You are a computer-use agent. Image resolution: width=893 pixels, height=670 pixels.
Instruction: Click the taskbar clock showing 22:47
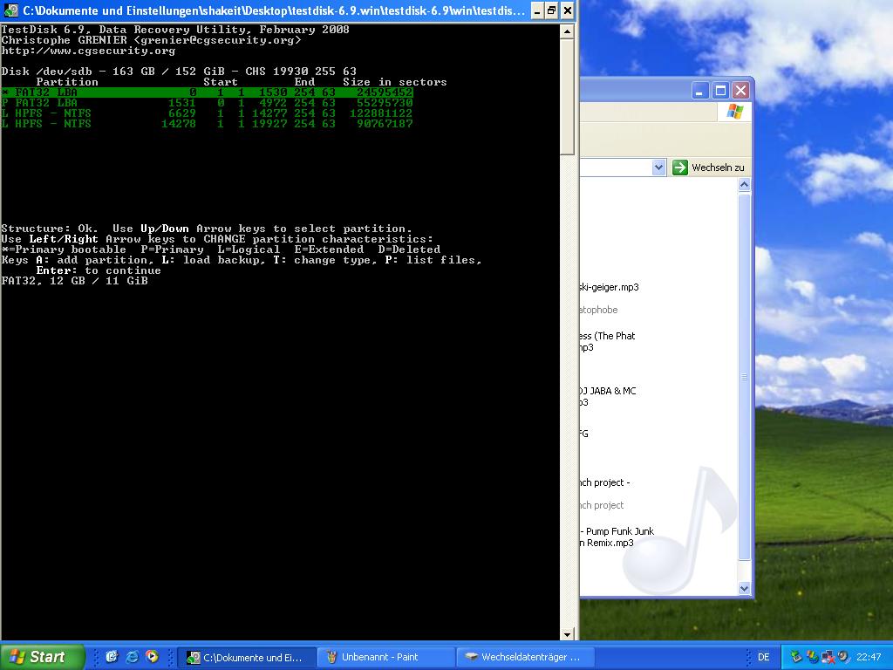coord(869,657)
